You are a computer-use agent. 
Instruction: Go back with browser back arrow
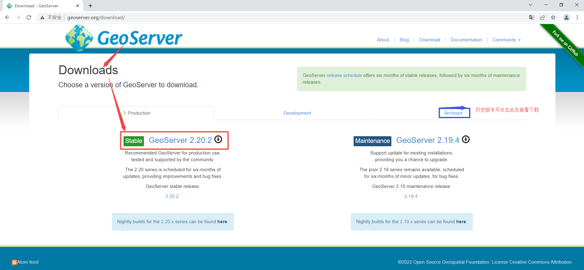tap(7, 17)
